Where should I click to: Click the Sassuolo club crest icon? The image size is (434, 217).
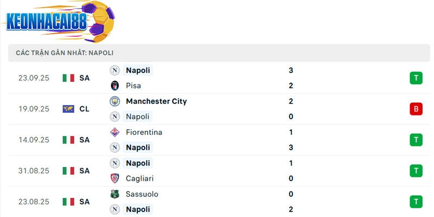114,194
